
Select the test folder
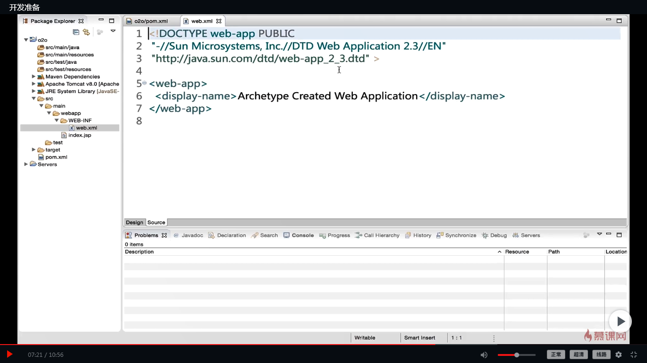tap(54, 143)
